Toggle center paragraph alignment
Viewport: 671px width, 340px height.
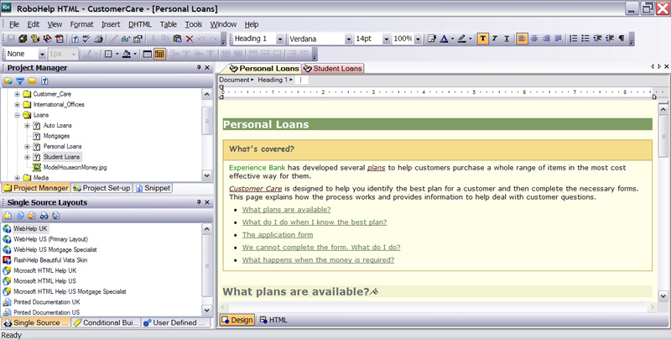point(534,39)
